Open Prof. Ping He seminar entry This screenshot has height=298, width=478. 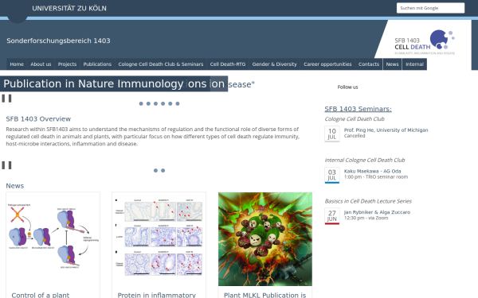point(386,130)
